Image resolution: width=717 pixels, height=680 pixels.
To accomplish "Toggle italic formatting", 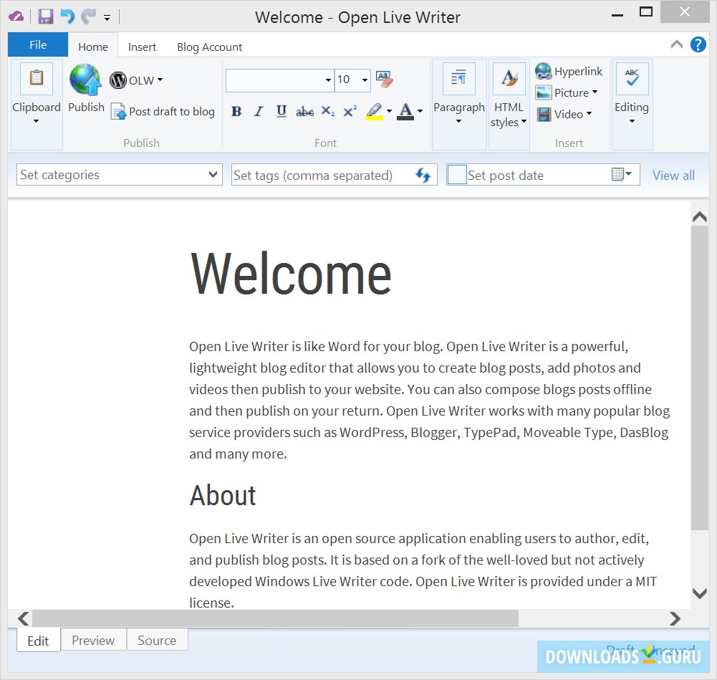I will click(259, 112).
